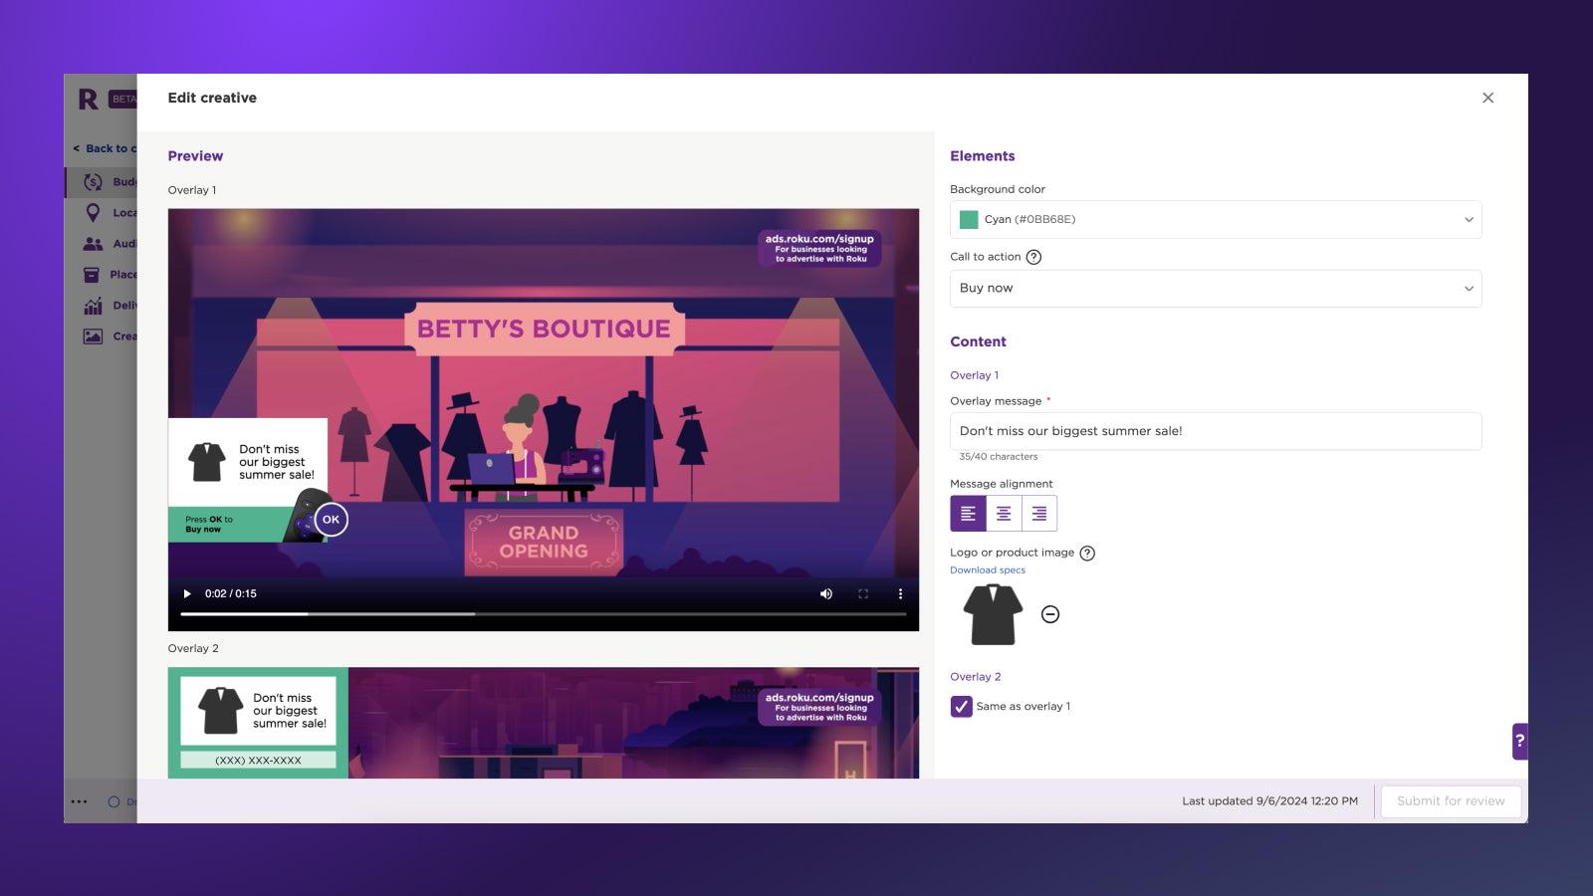Play the Overlay 1 preview video
This screenshot has height=896, width=1593.
tap(187, 593)
